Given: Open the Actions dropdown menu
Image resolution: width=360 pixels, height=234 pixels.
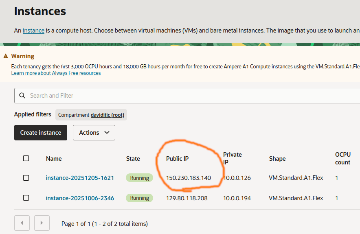Looking at the screenshot, I should click(94, 133).
